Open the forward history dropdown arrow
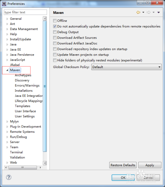The height and width of the screenshot is (187, 165). coord(153,12)
